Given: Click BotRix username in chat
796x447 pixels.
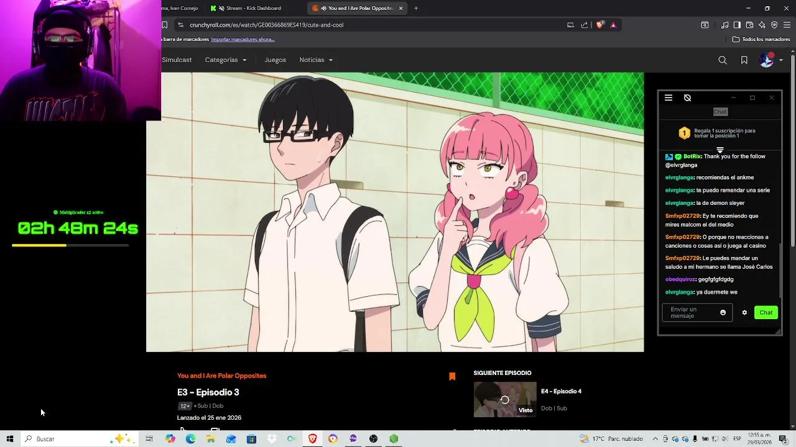Looking at the screenshot, I should click(692, 156).
